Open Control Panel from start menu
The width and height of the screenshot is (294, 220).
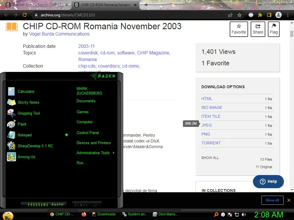[88, 133]
